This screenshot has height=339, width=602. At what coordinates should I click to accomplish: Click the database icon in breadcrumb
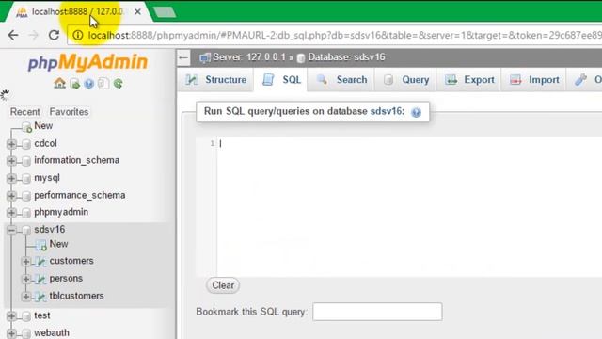point(301,57)
